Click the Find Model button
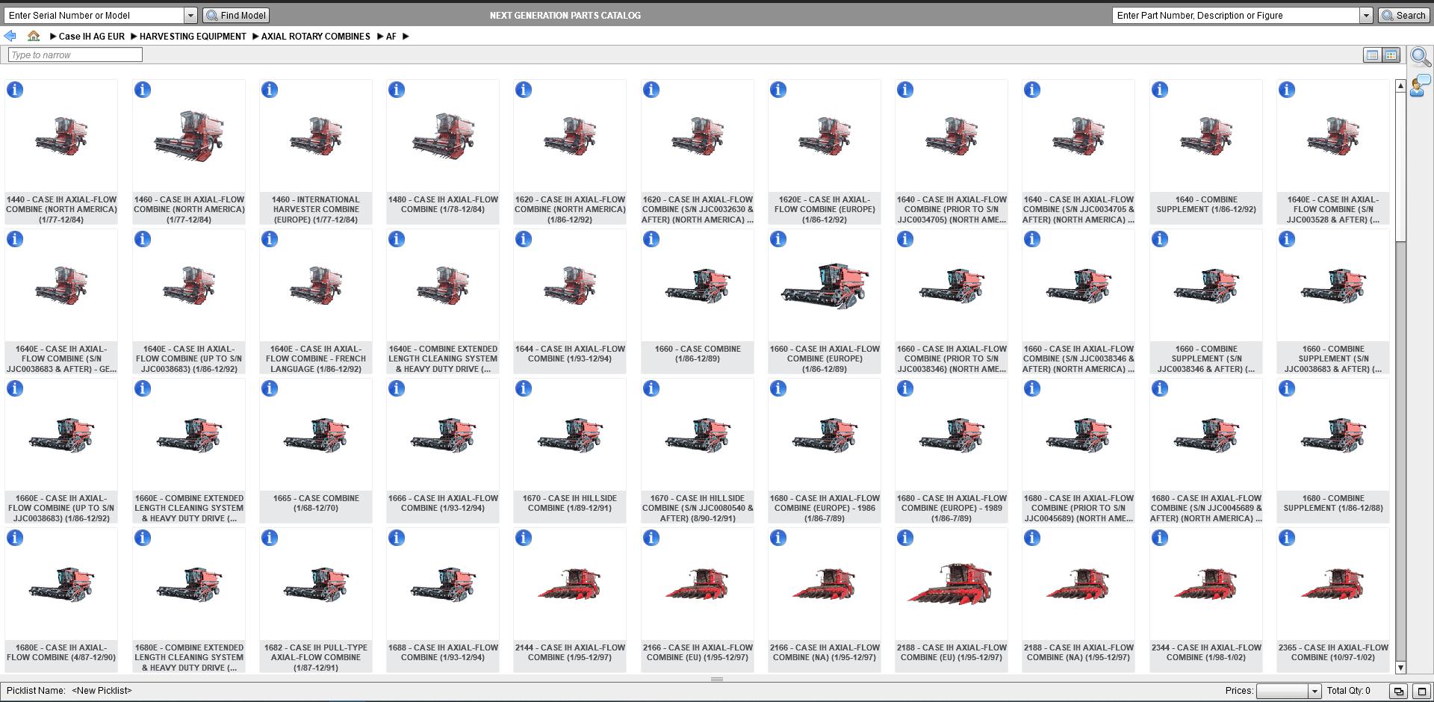1434x702 pixels. 235,15
